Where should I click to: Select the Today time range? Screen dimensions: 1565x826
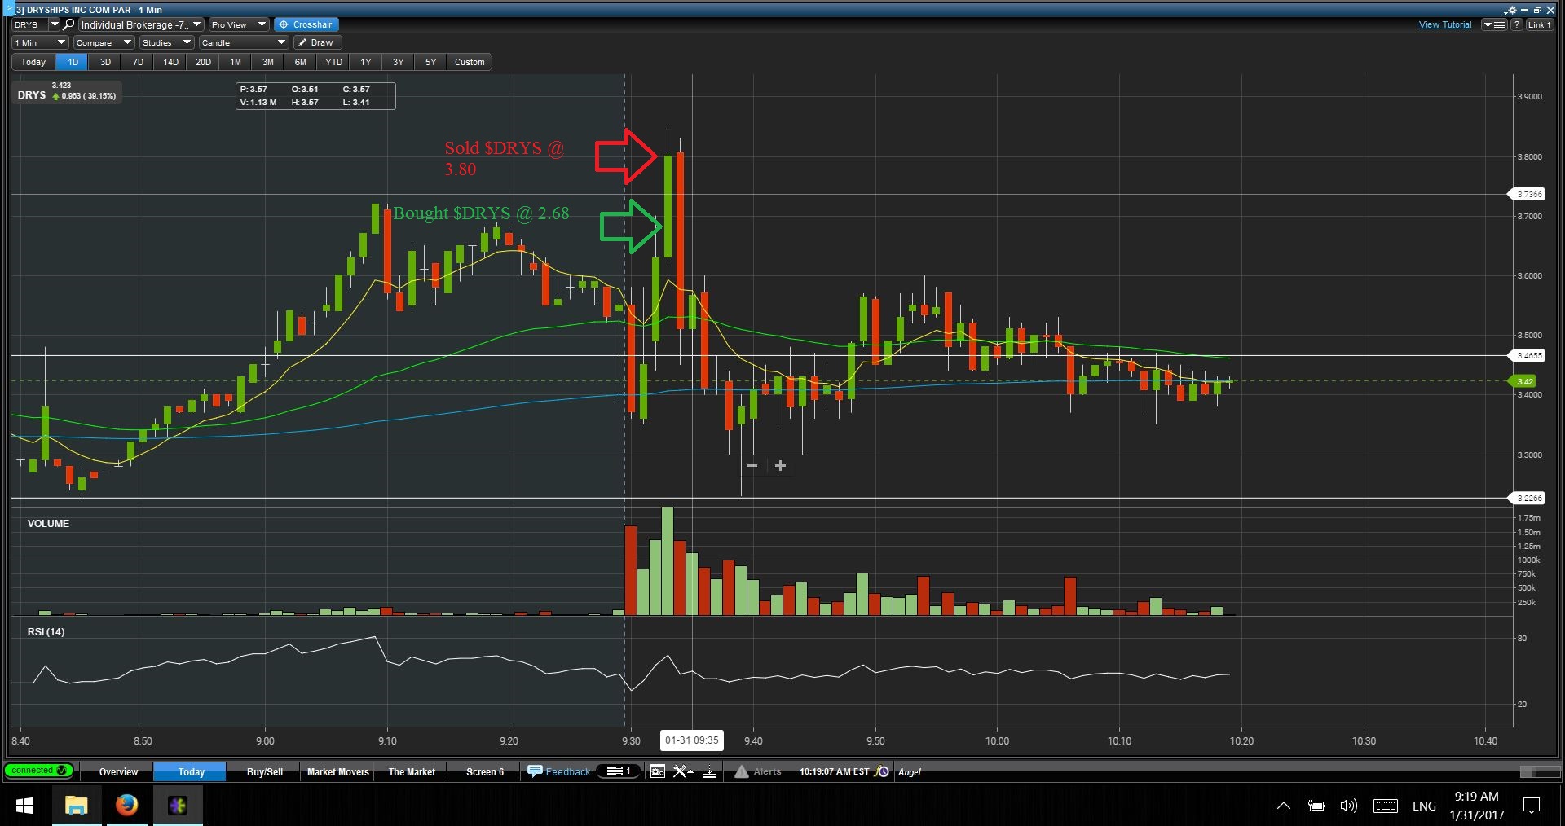(x=33, y=62)
